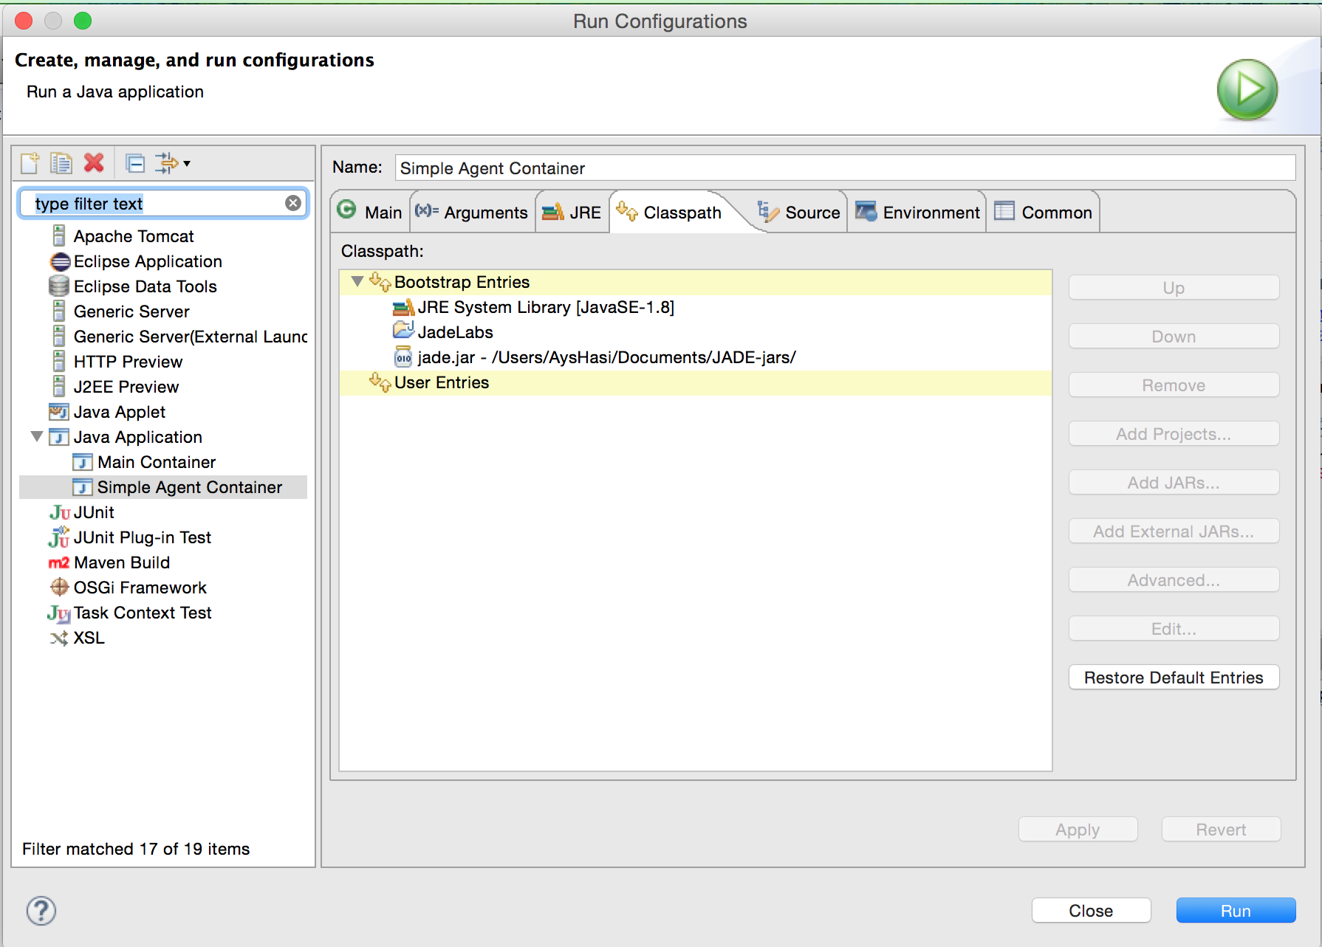Select Generic Server configuration type
This screenshot has height=947, width=1322.
(131, 311)
